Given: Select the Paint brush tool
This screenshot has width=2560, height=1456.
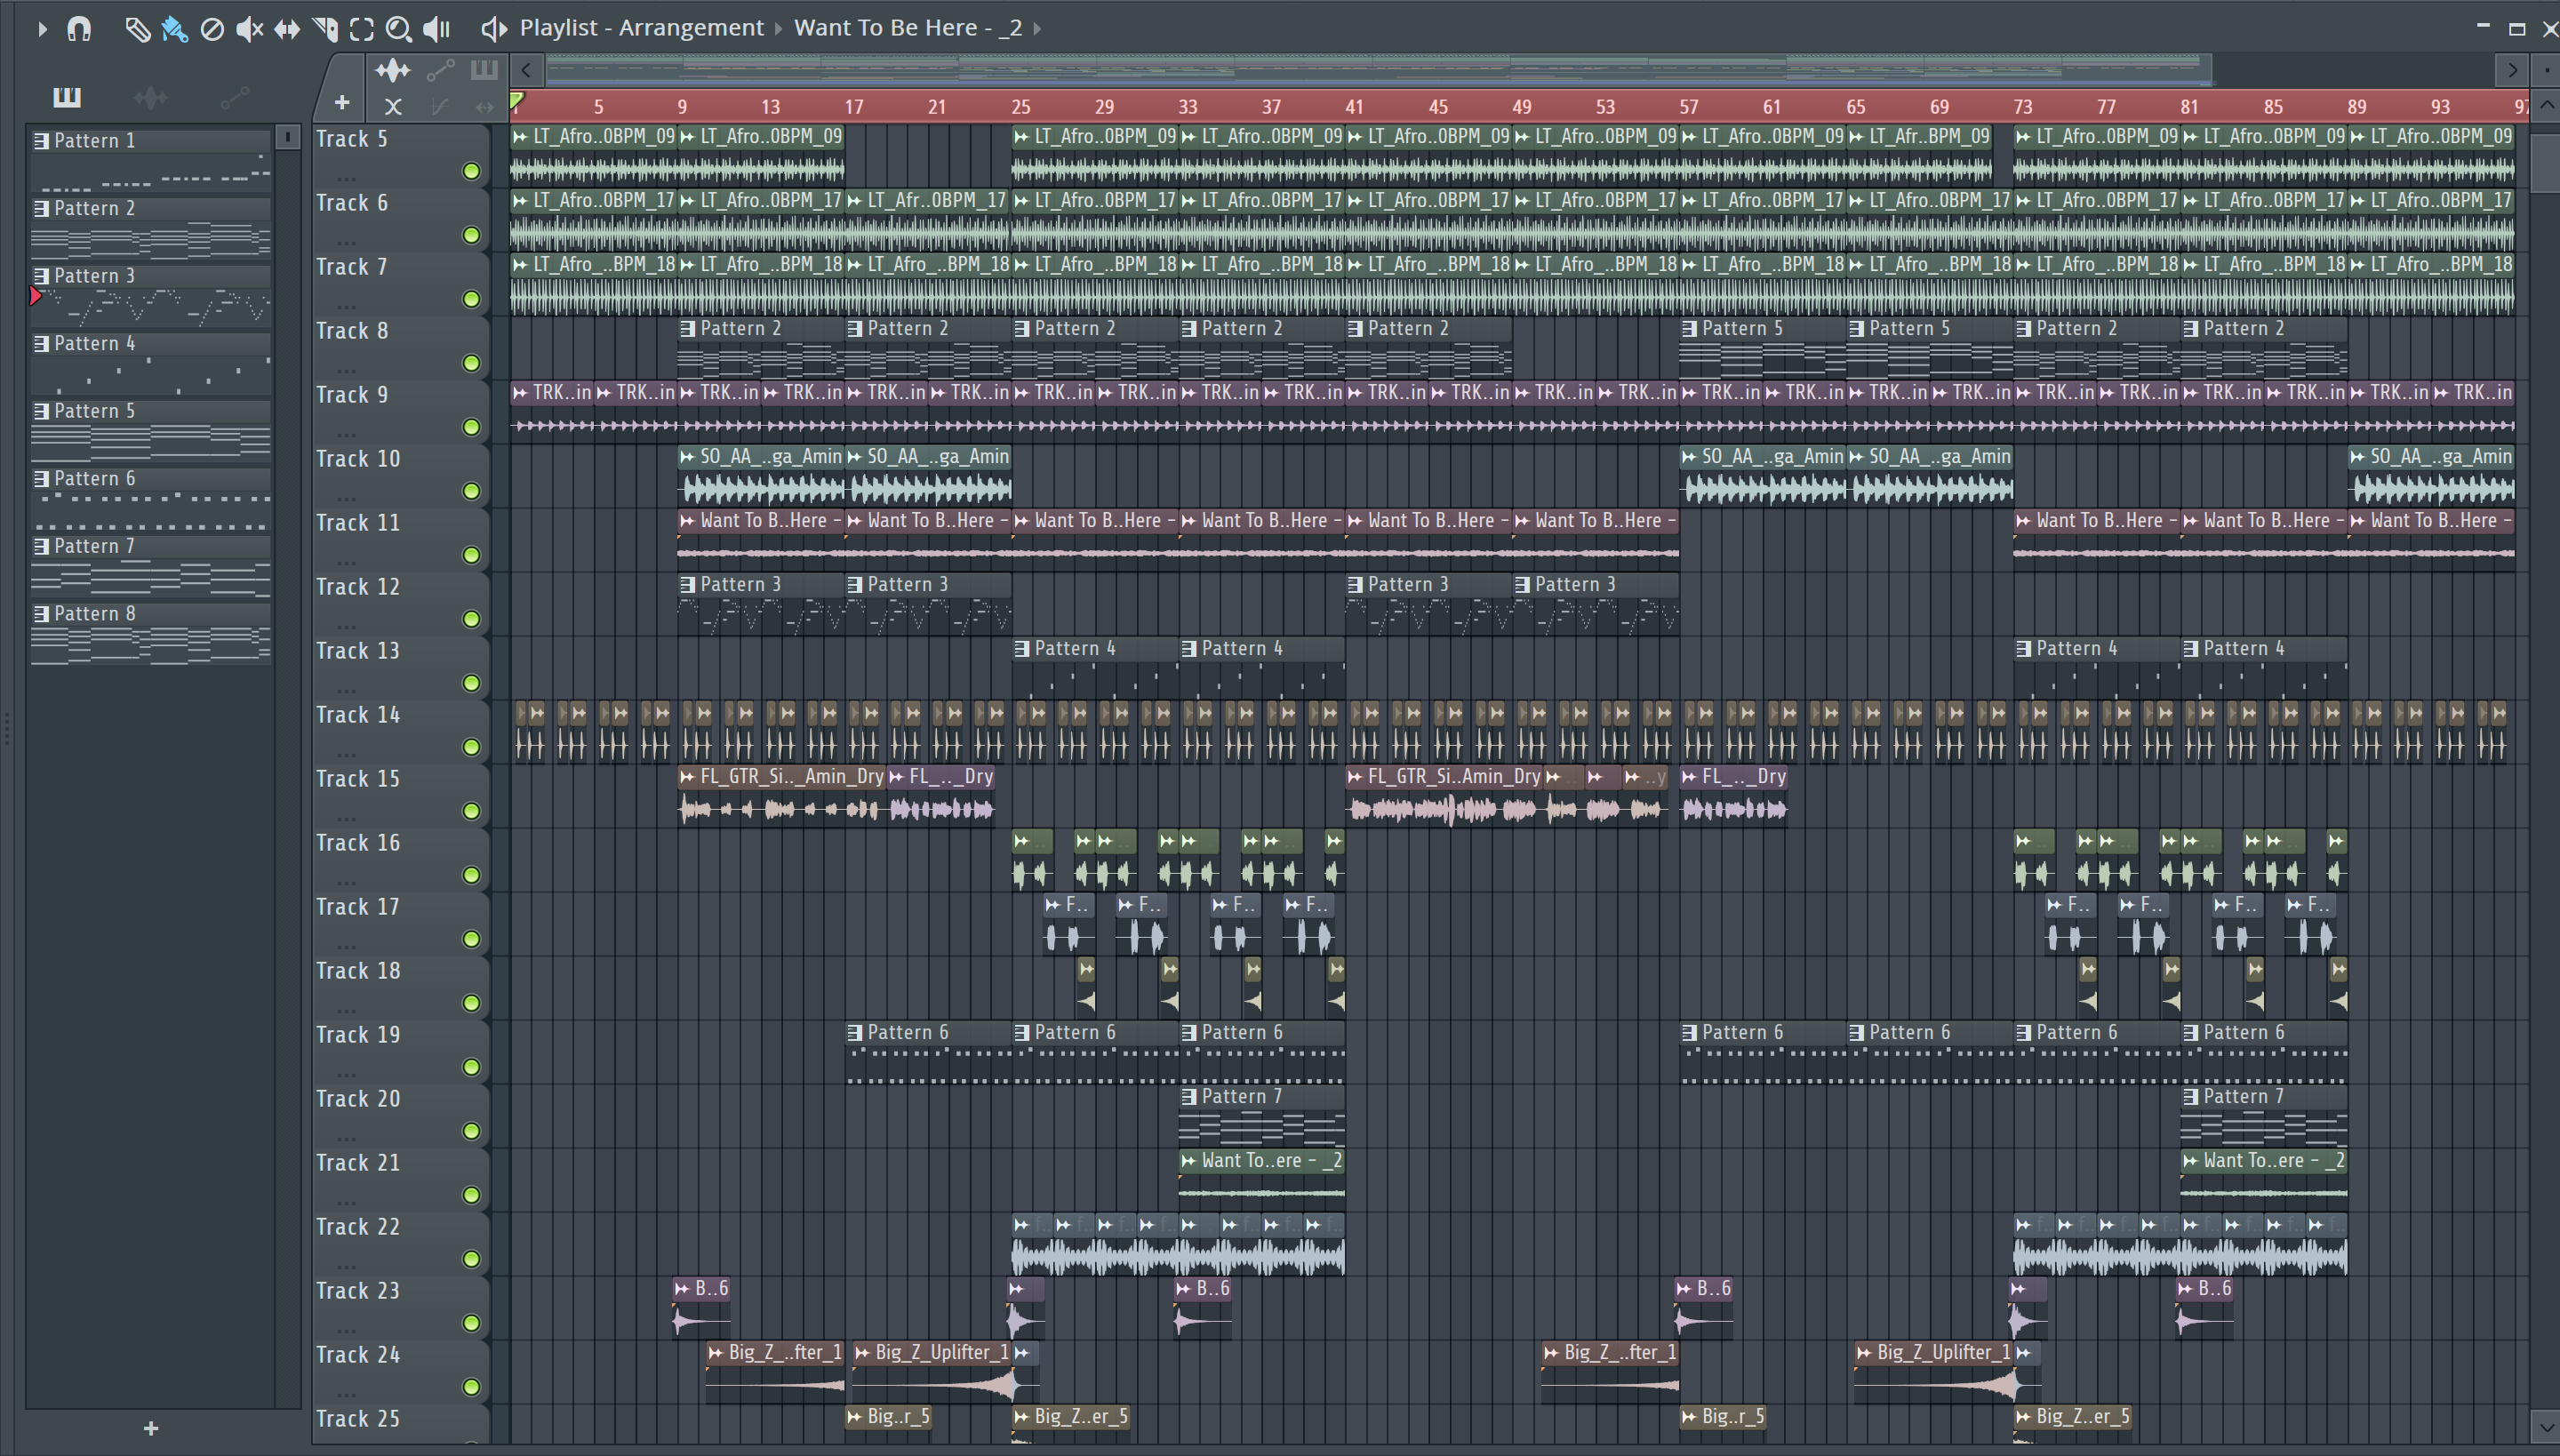Looking at the screenshot, I should coord(174,29).
